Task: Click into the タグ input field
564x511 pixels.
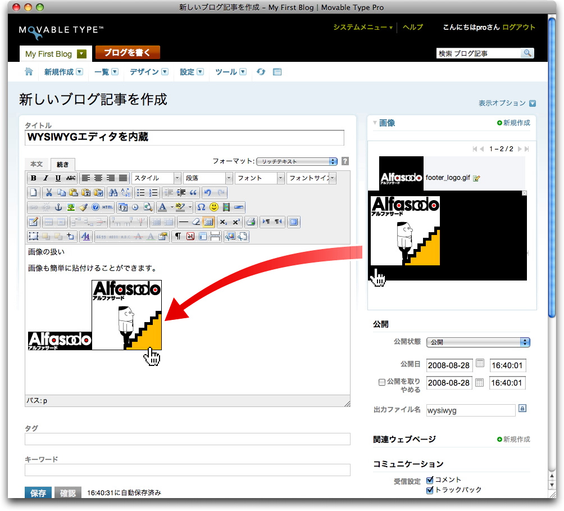Action: (188, 439)
